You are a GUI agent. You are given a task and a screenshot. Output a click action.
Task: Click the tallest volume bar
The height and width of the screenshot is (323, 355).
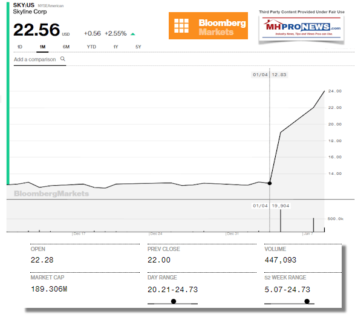point(281,221)
